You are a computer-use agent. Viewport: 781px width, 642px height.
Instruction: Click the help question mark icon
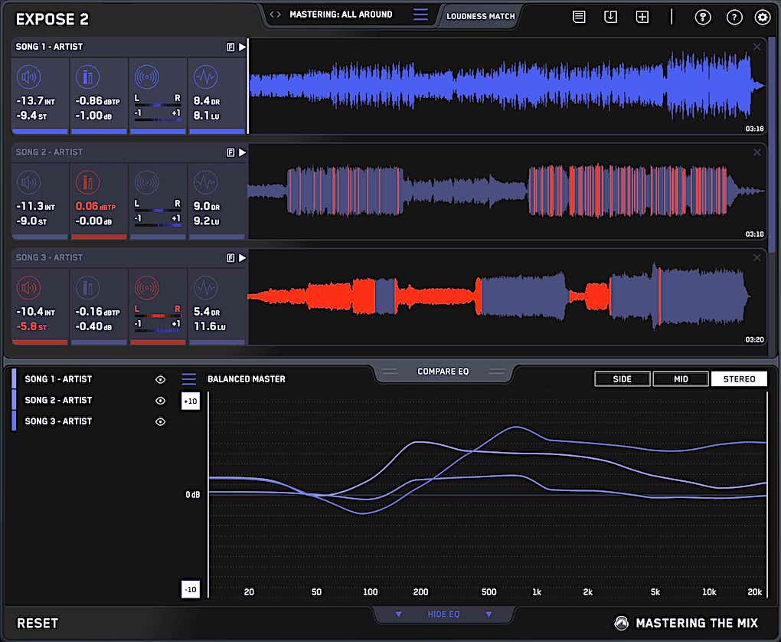click(x=734, y=17)
